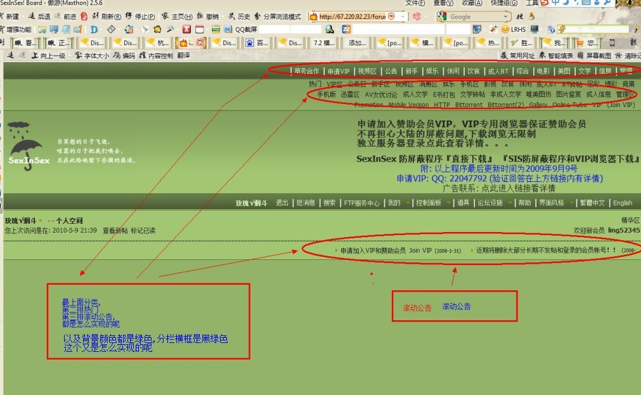Click the QQ截屏 screenshot icon
This screenshot has width=641, height=395.
[x=228, y=29]
